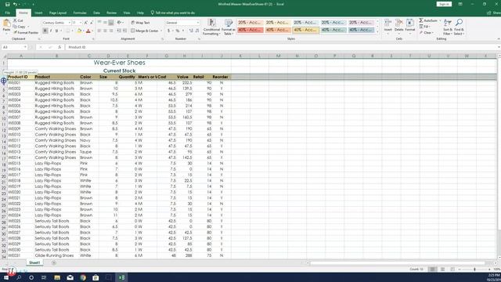Open the General number format dropdown
This screenshot has height=282, width=501.
click(198, 23)
